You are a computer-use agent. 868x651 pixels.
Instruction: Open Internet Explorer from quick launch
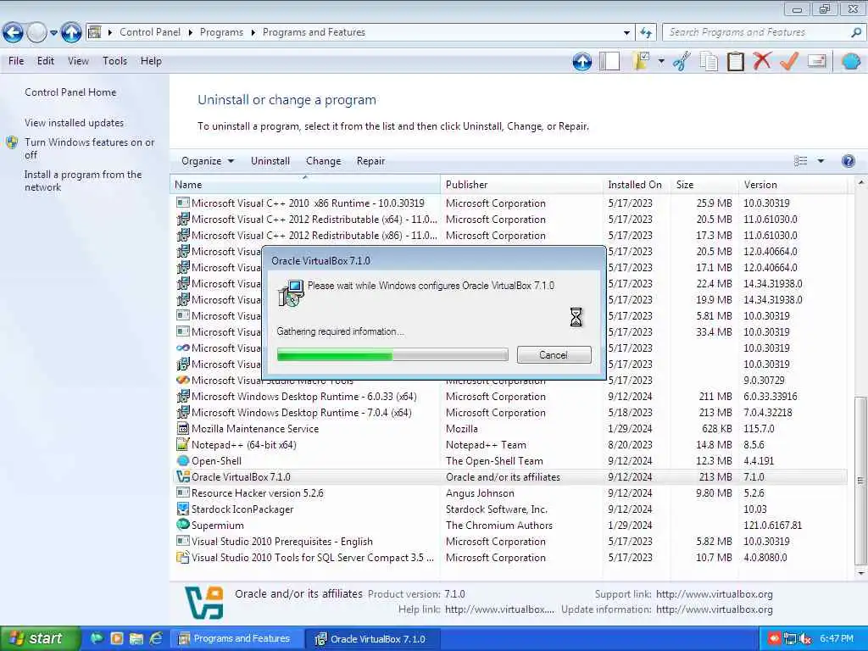click(157, 639)
